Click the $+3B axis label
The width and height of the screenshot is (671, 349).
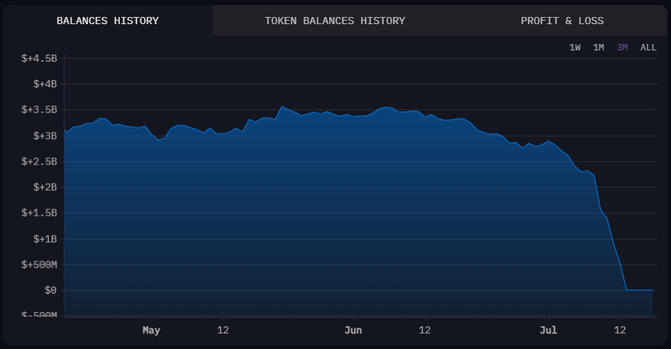(45, 135)
